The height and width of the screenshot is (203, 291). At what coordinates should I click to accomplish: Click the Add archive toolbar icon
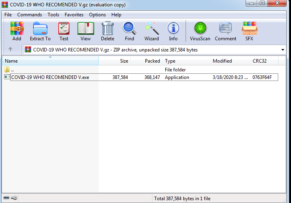point(17,28)
